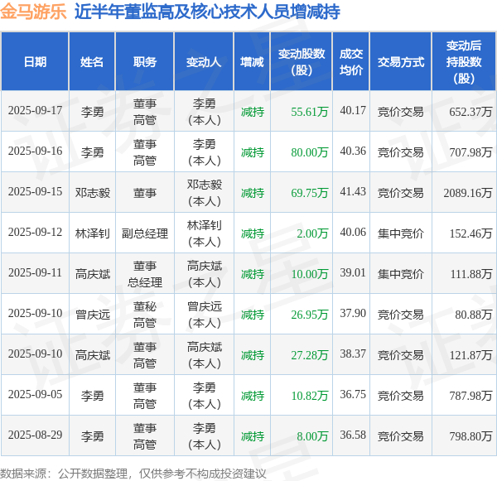Screen dimensions: 497x481
Task: Click the date 2025-08-29
Action: tap(35, 435)
